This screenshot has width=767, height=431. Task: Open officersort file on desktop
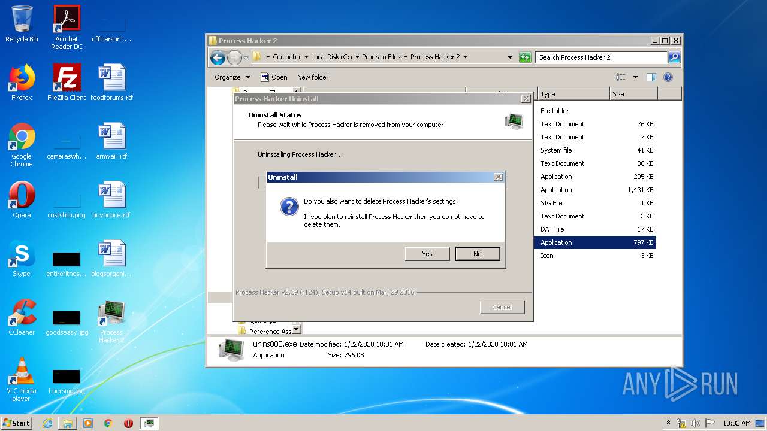[x=112, y=29]
